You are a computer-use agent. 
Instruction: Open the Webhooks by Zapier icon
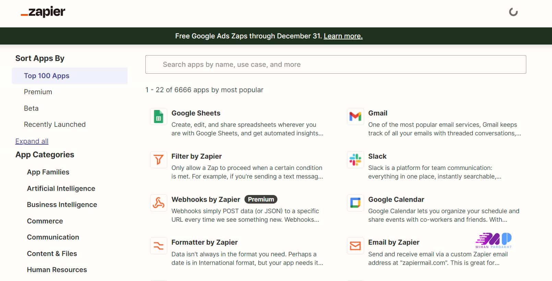coord(158,203)
